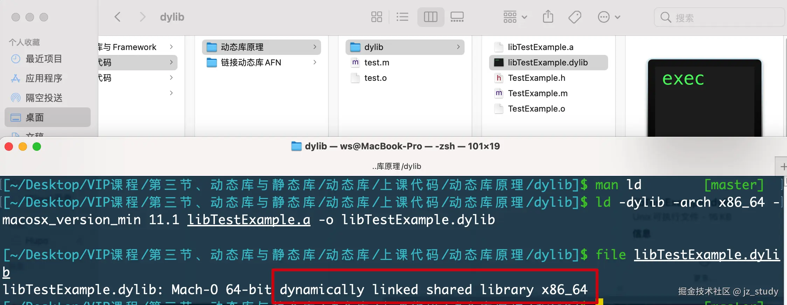
Task: Click the libTestExample.dylib exec icon
Action: coord(499,62)
